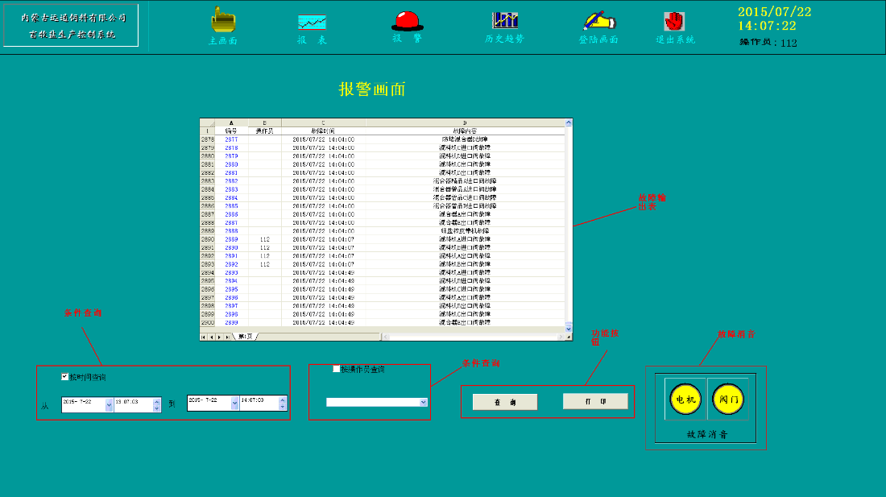Jump to first sheet with navigation arrow

[x=204, y=337]
